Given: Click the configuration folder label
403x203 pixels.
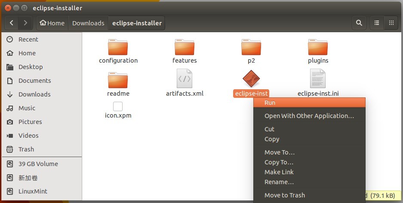Looking at the screenshot, I should pyautogui.click(x=118, y=61).
